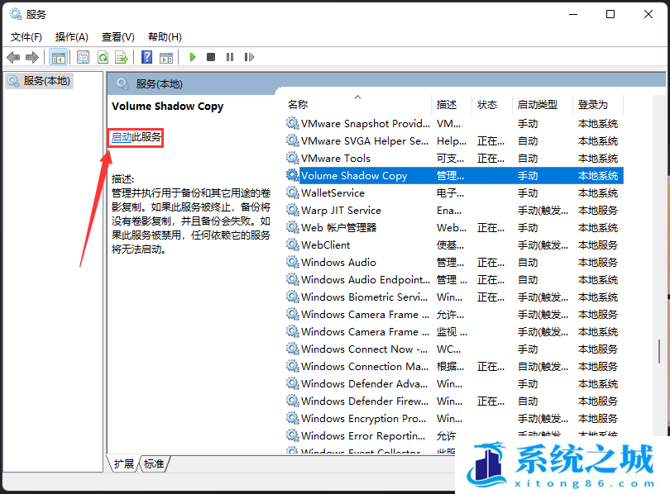Open the 查看(V) menu

coord(118,37)
